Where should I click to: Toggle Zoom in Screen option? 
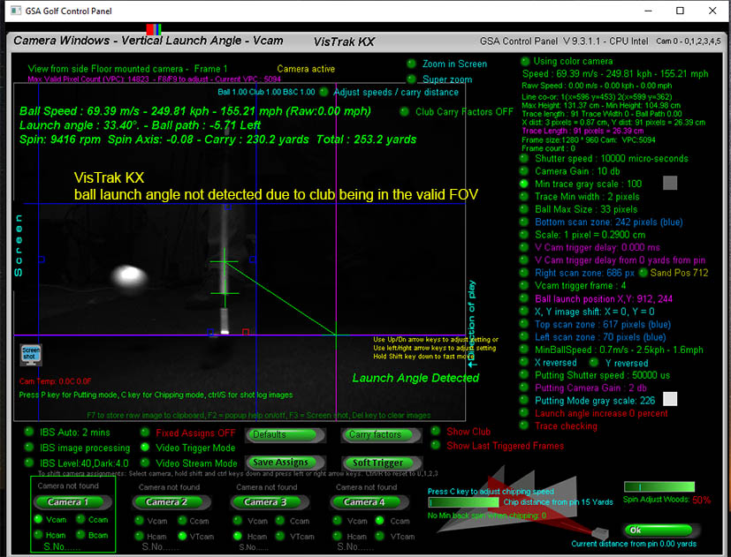411,64
